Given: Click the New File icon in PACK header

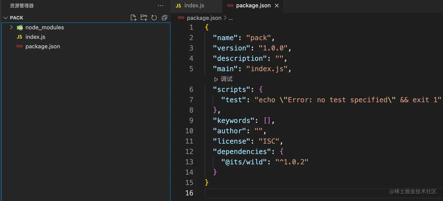Looking at the screenshot, I should [134, 18].
